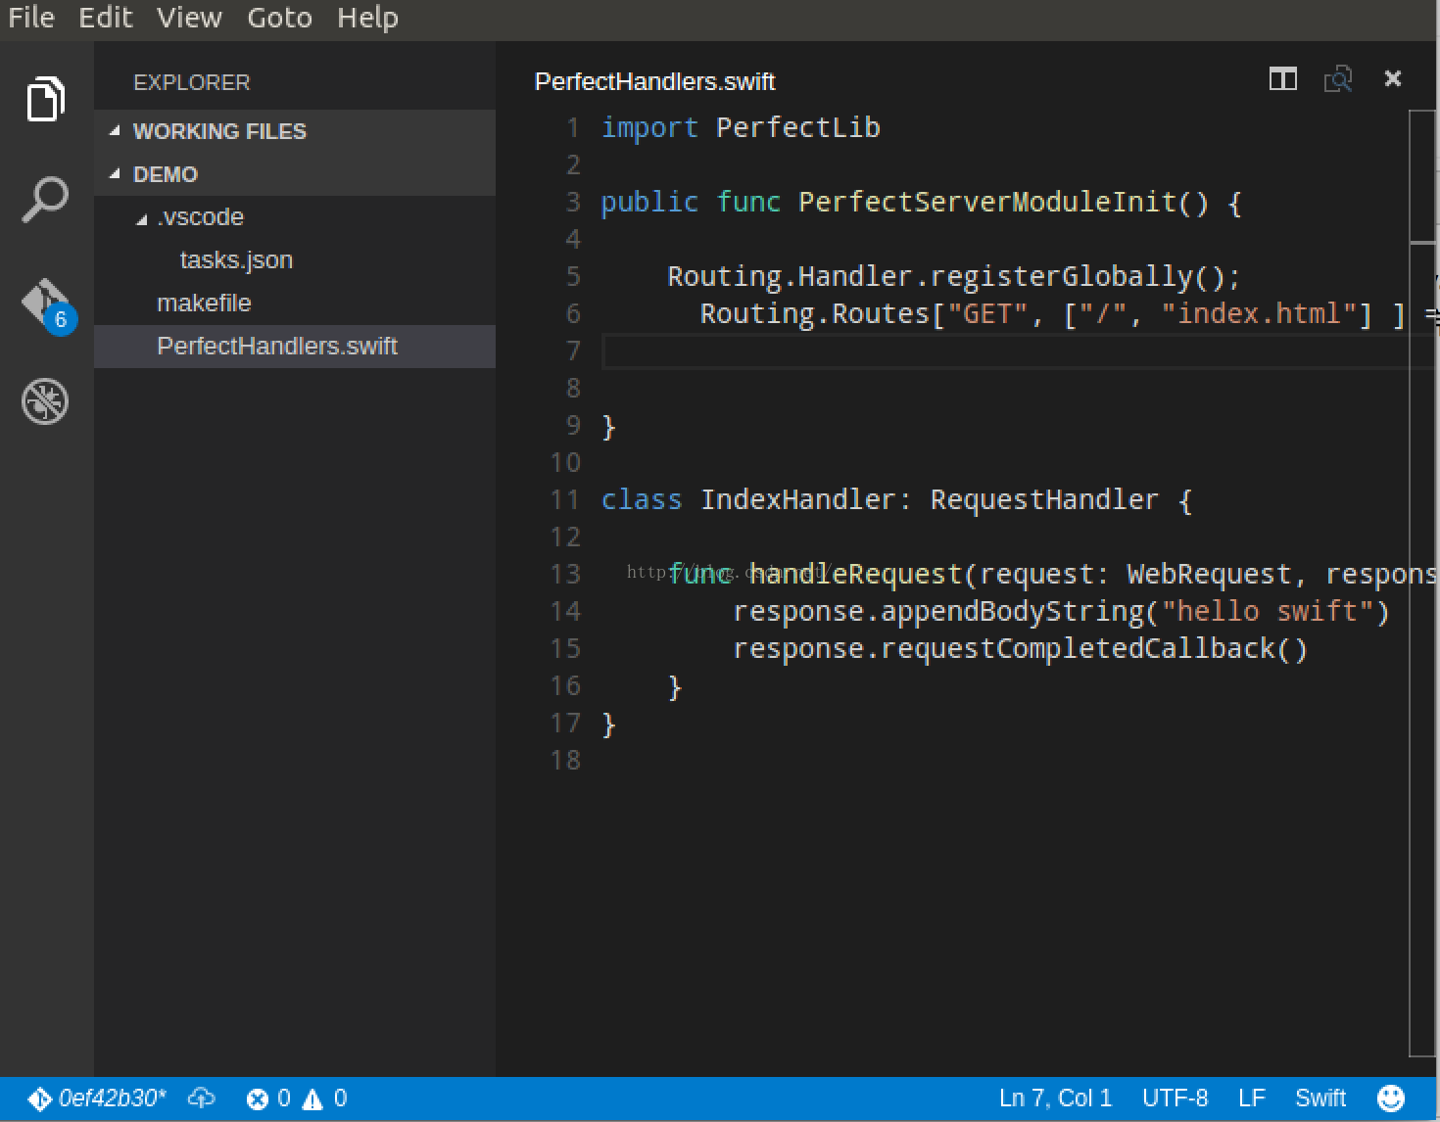Click the errors count icon in status bar

[x=258, y=1099]
